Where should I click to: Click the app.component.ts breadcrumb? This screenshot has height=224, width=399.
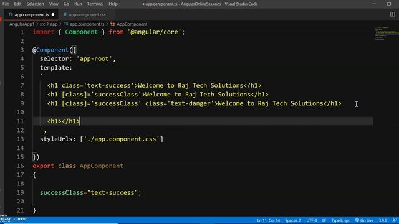[x=87, y=24]
